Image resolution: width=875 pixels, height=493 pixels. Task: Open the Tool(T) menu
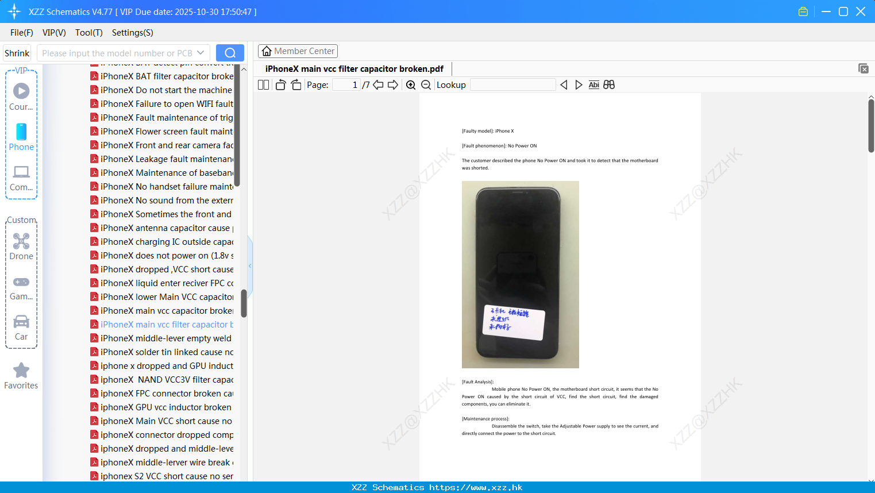[89, 33]
